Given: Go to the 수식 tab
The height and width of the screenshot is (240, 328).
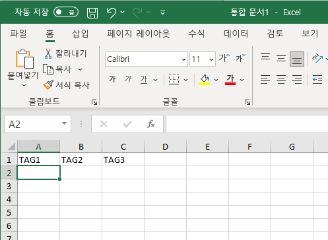Looking at the screenshot, I should tap(196, 34).
